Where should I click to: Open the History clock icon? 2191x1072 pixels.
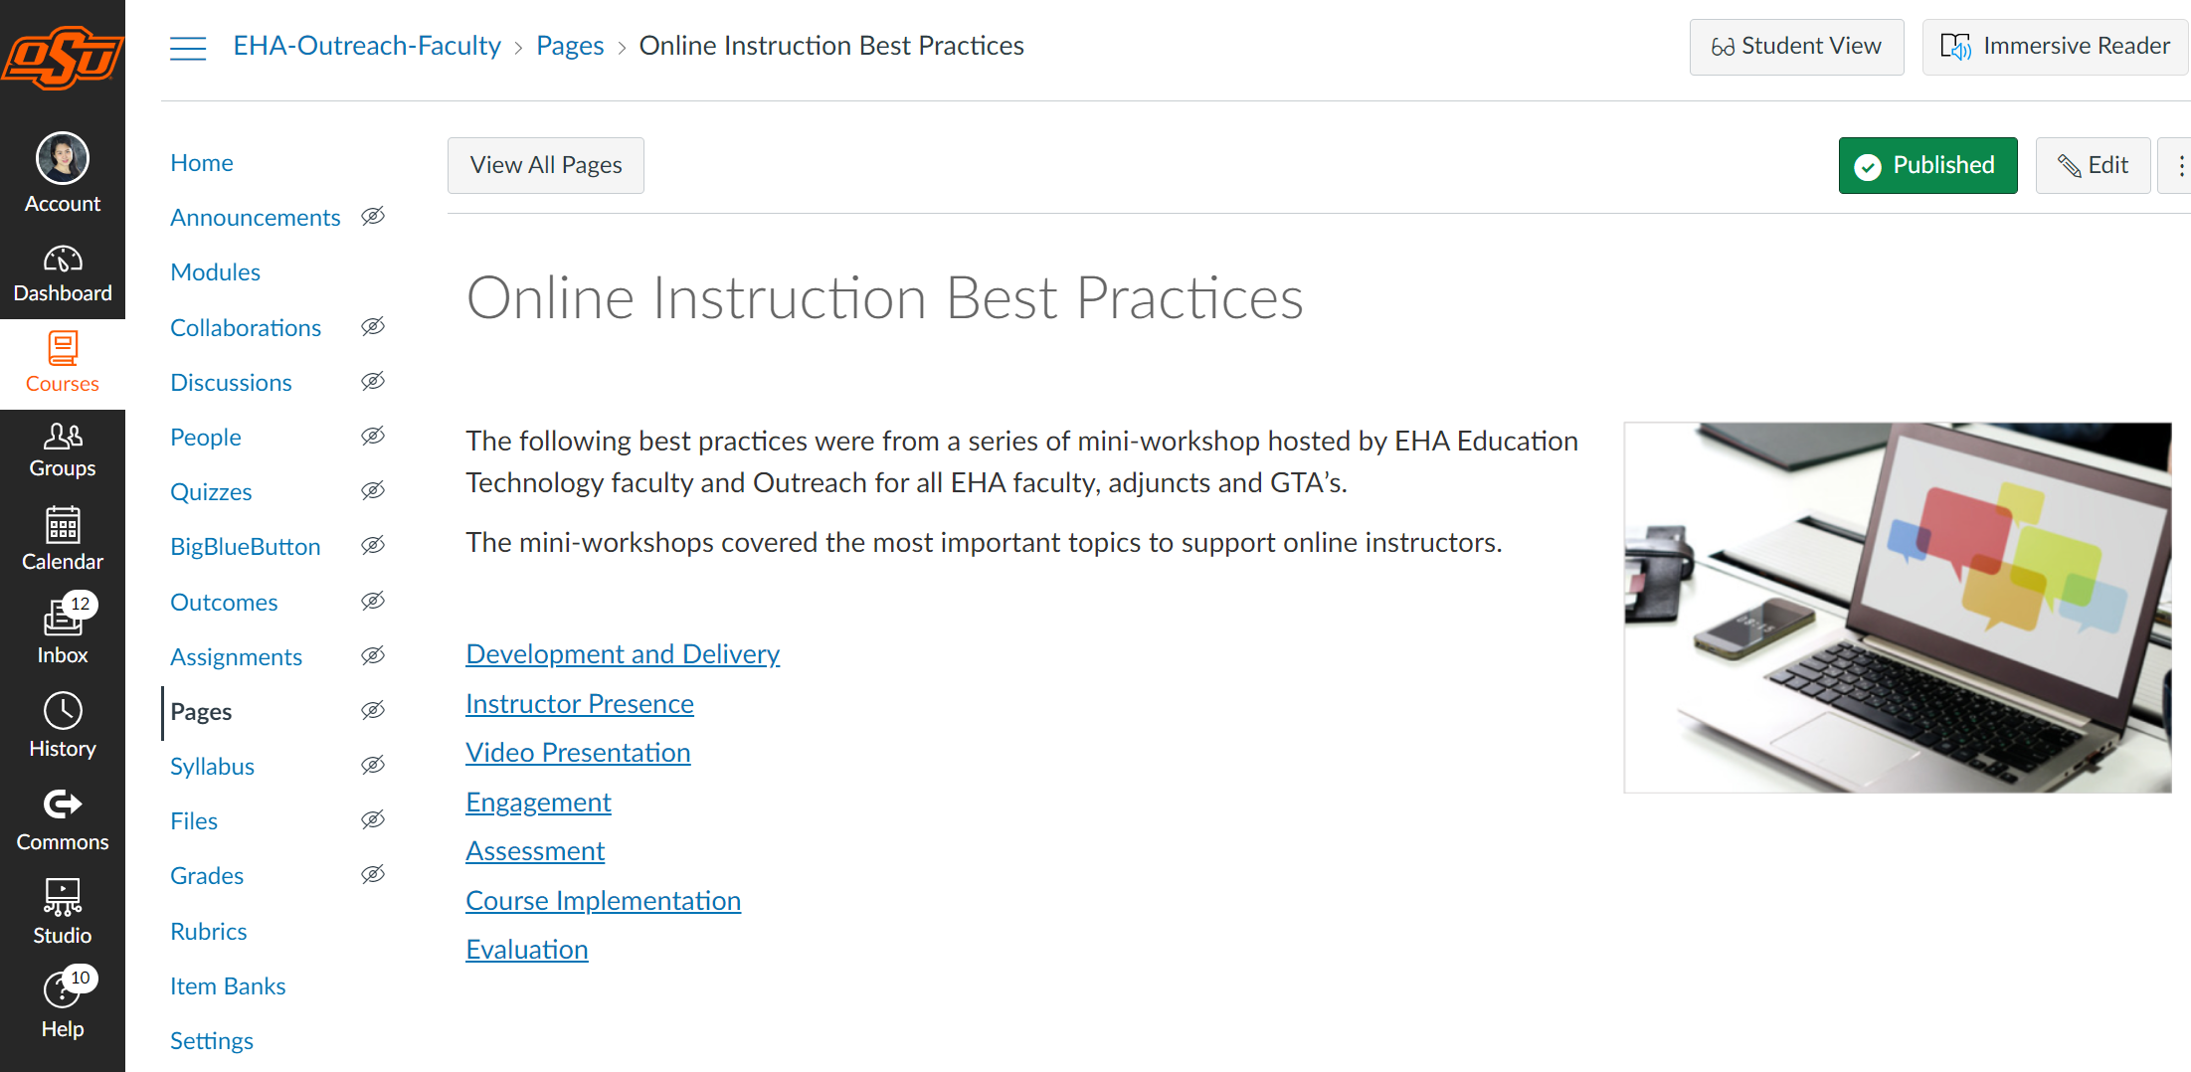(63, 711)
